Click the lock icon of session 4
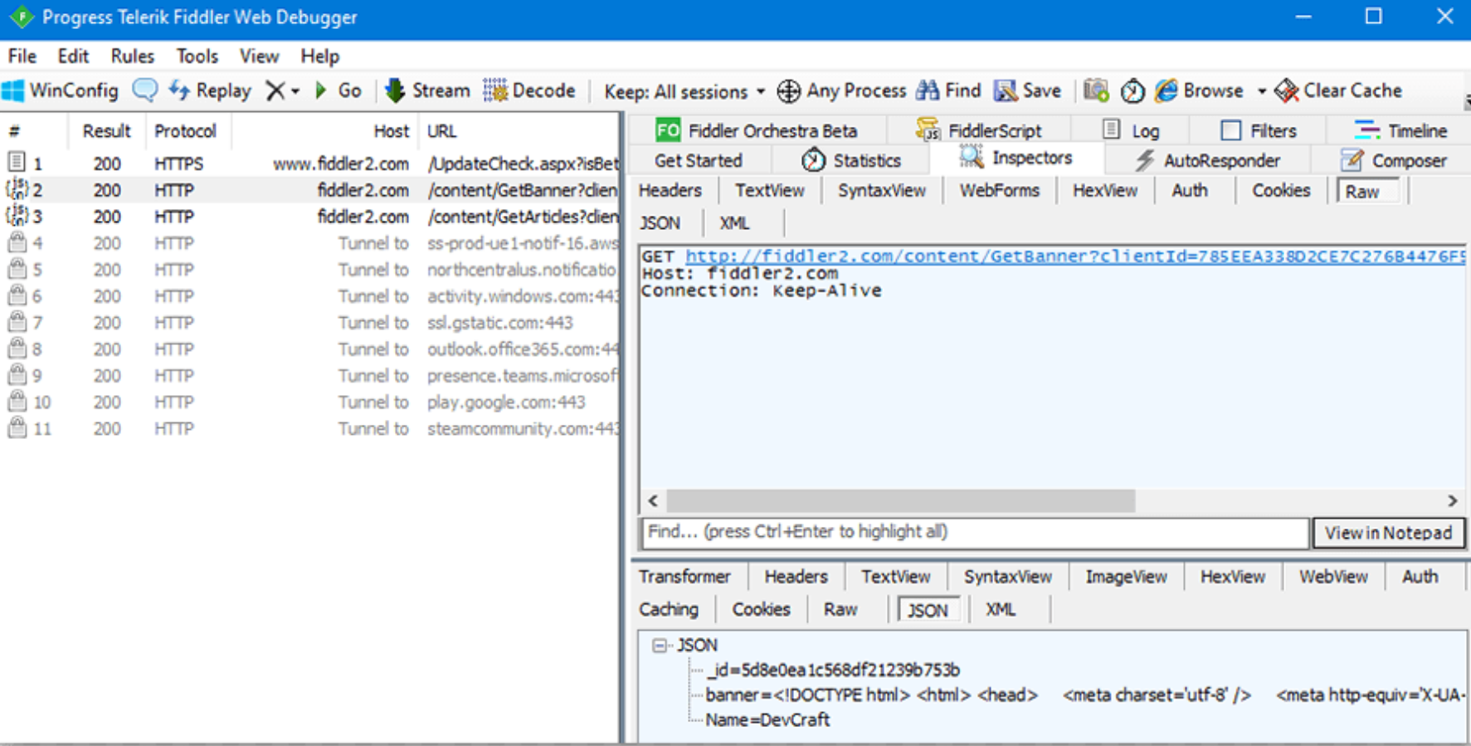Viewport: 1471px width, 746px height. pyautogui.click(x=17, y=242)
